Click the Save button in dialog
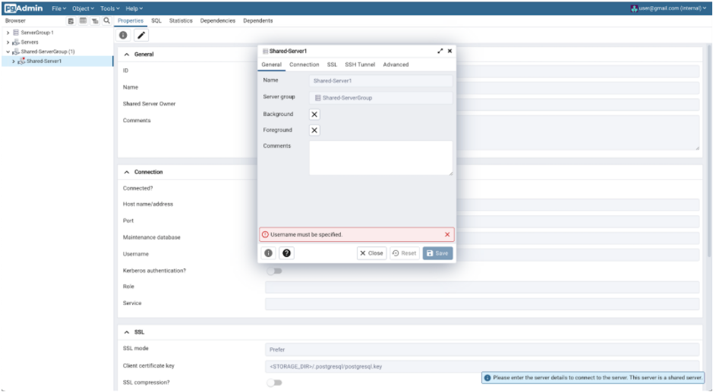Viewport: 713px width, 392px height. (437, 253)
